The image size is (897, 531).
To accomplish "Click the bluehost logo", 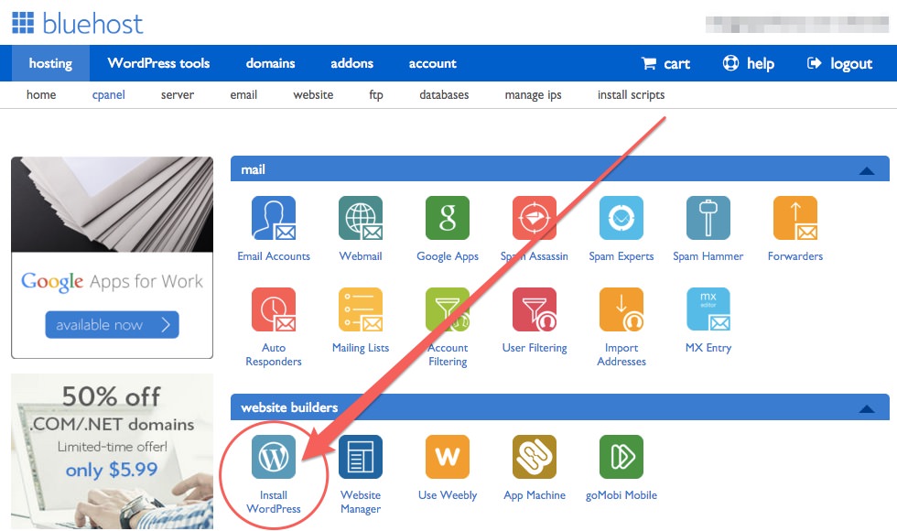I will (77, 24).
